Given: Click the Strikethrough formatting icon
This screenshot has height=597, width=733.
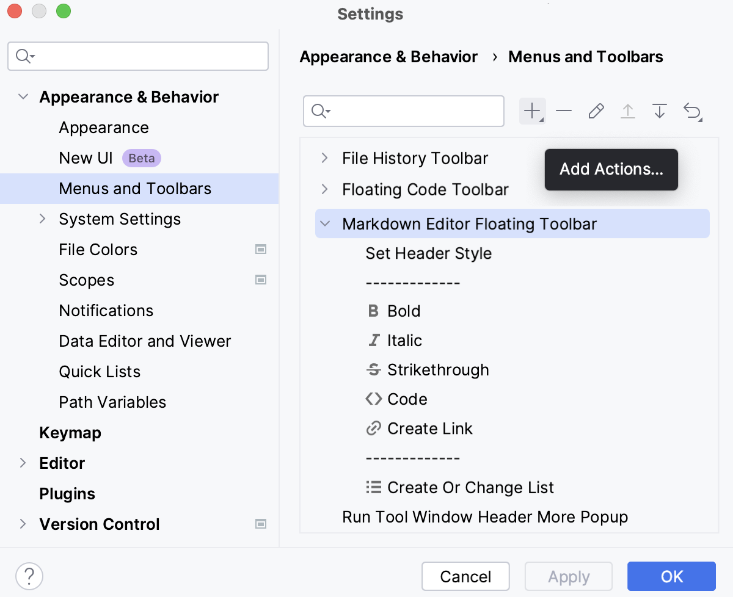Looking at the screenshot, I should tap(374, 369).
